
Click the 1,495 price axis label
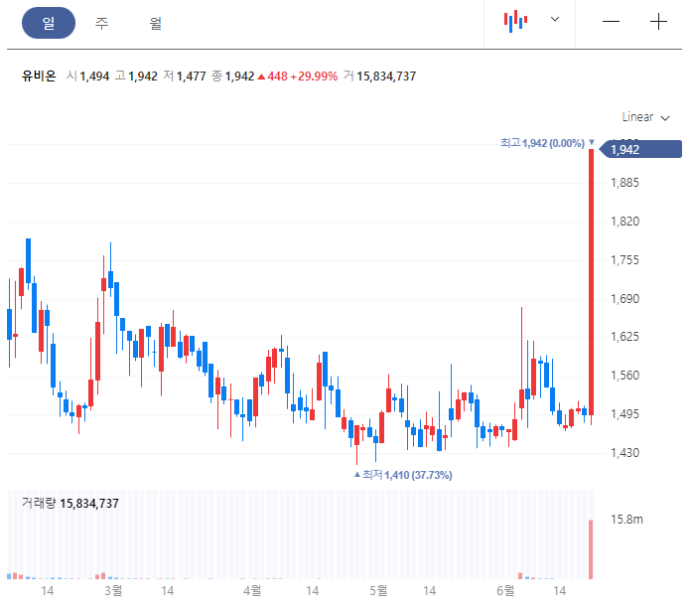624,414
